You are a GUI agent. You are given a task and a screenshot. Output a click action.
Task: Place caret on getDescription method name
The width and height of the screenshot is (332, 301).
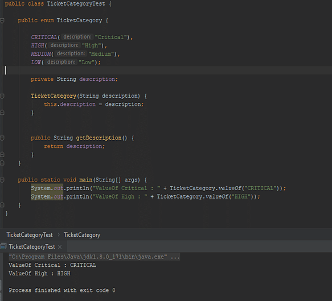(x=99, y=138)
